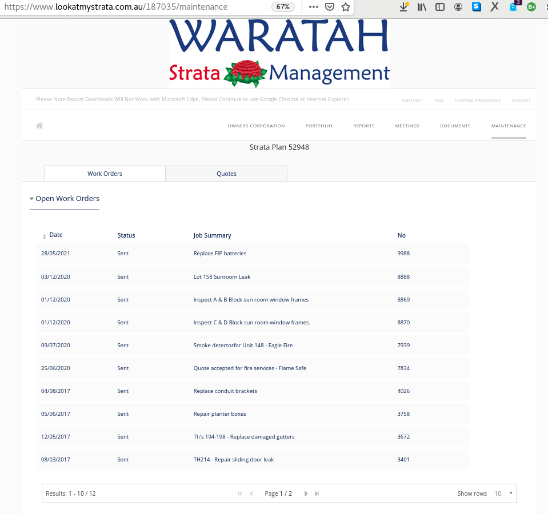548x514 pixels.
Task: Open the browser account icon
Action: click(458, 7)
